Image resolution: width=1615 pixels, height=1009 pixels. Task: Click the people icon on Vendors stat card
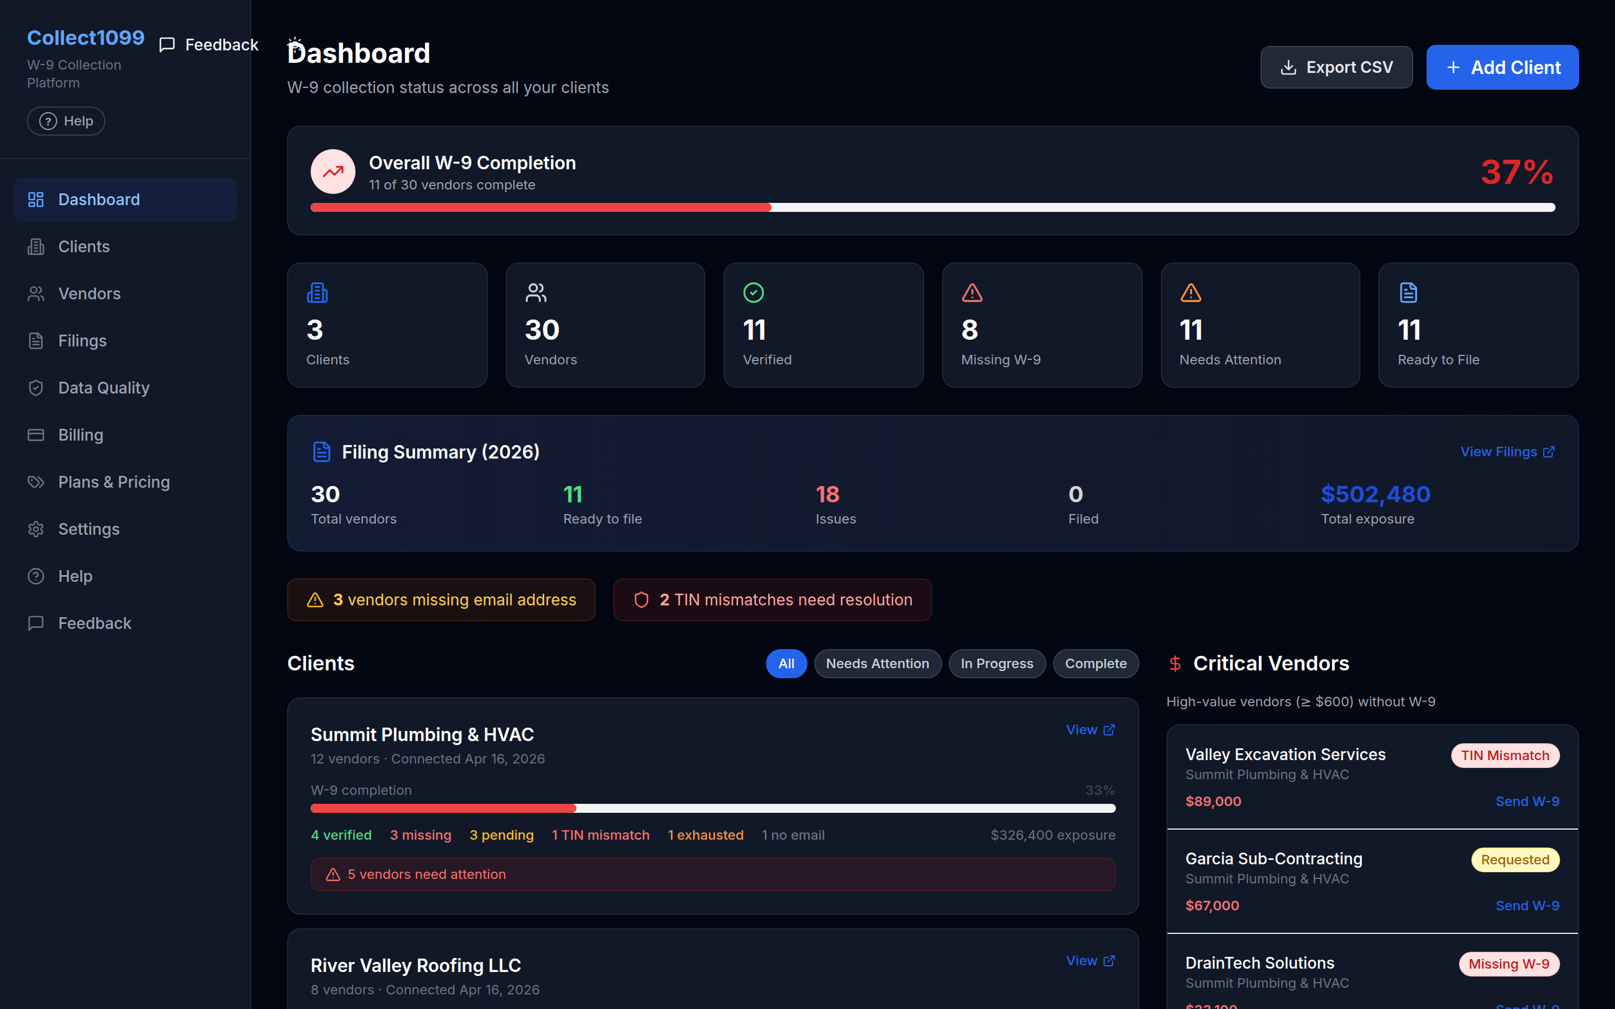click(536, 292)
